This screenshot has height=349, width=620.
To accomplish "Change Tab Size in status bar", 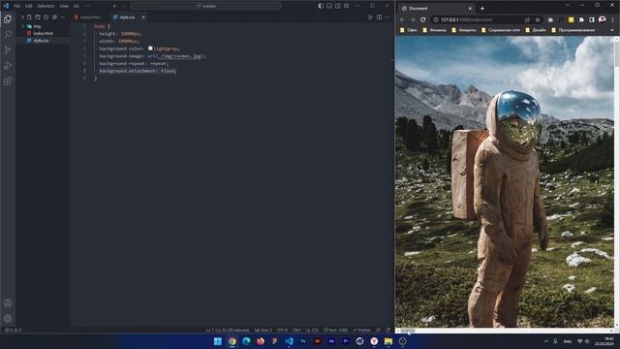I will click(x=263, y=330).
